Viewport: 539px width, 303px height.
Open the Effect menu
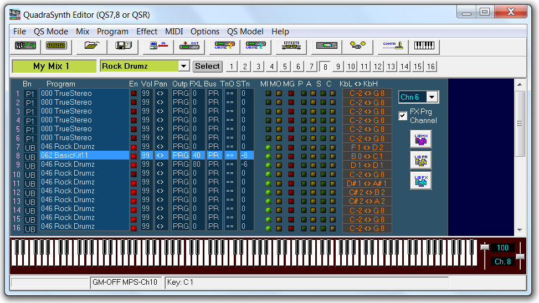coord(147,32)
